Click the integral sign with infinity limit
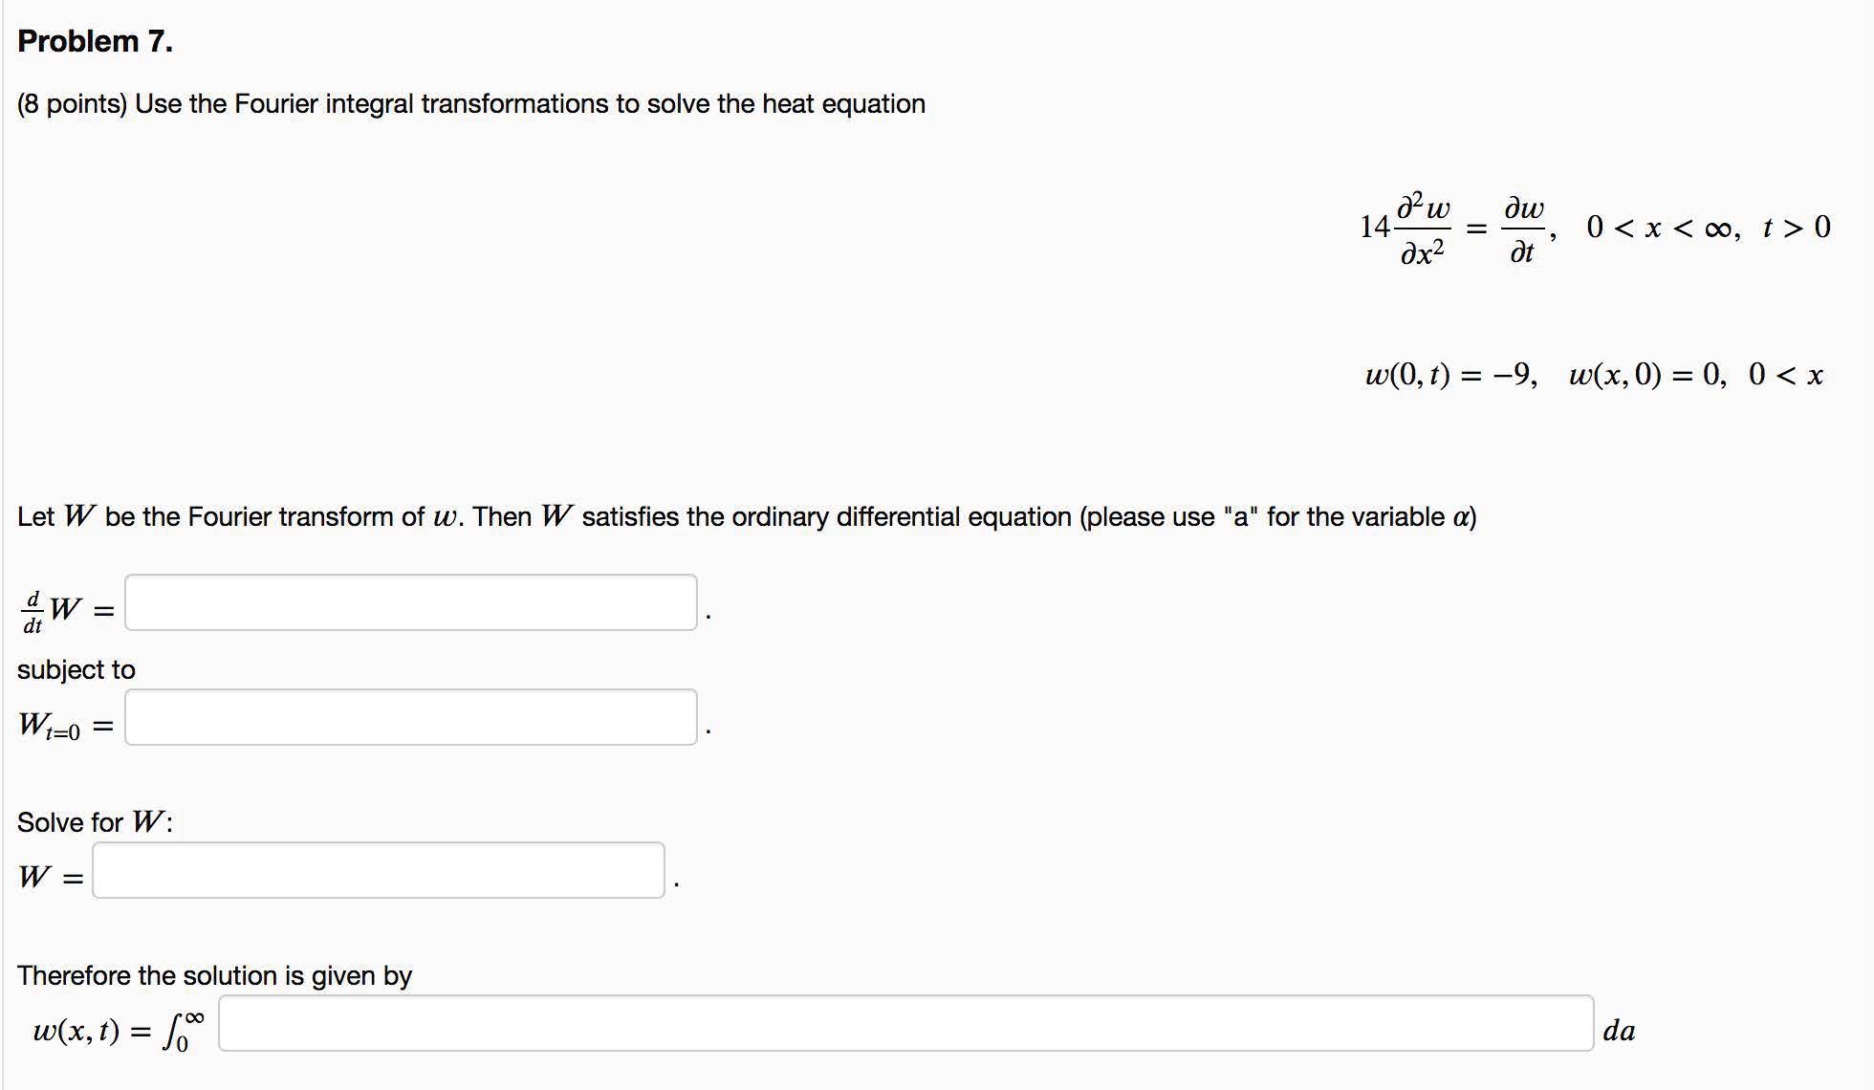The width and height of the screenshot is (1874, 1090). (183, 1030)
